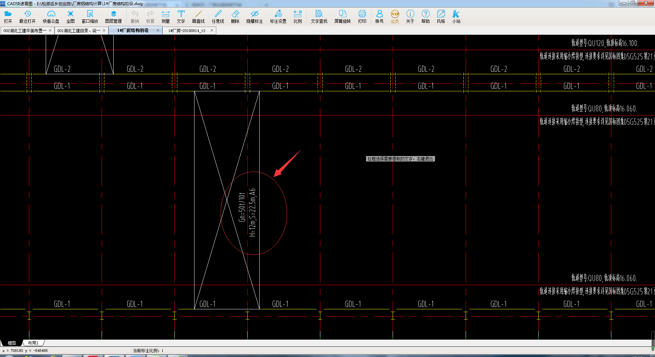Viewport: 655px width, 357px height.
Task: Click the rotated Gn=50t/10t crane text
Action: [242, 207]
